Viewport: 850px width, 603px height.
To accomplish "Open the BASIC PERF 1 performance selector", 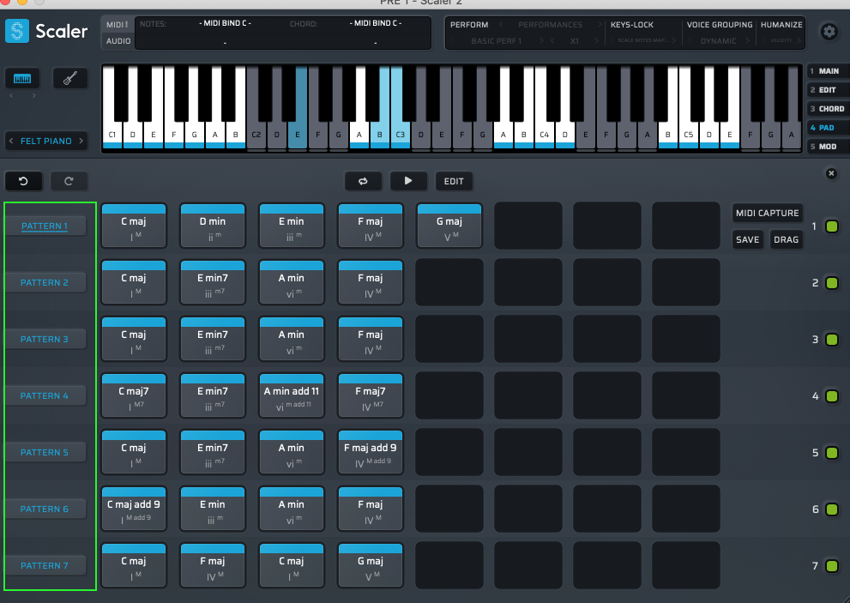I will coord(496,41).
